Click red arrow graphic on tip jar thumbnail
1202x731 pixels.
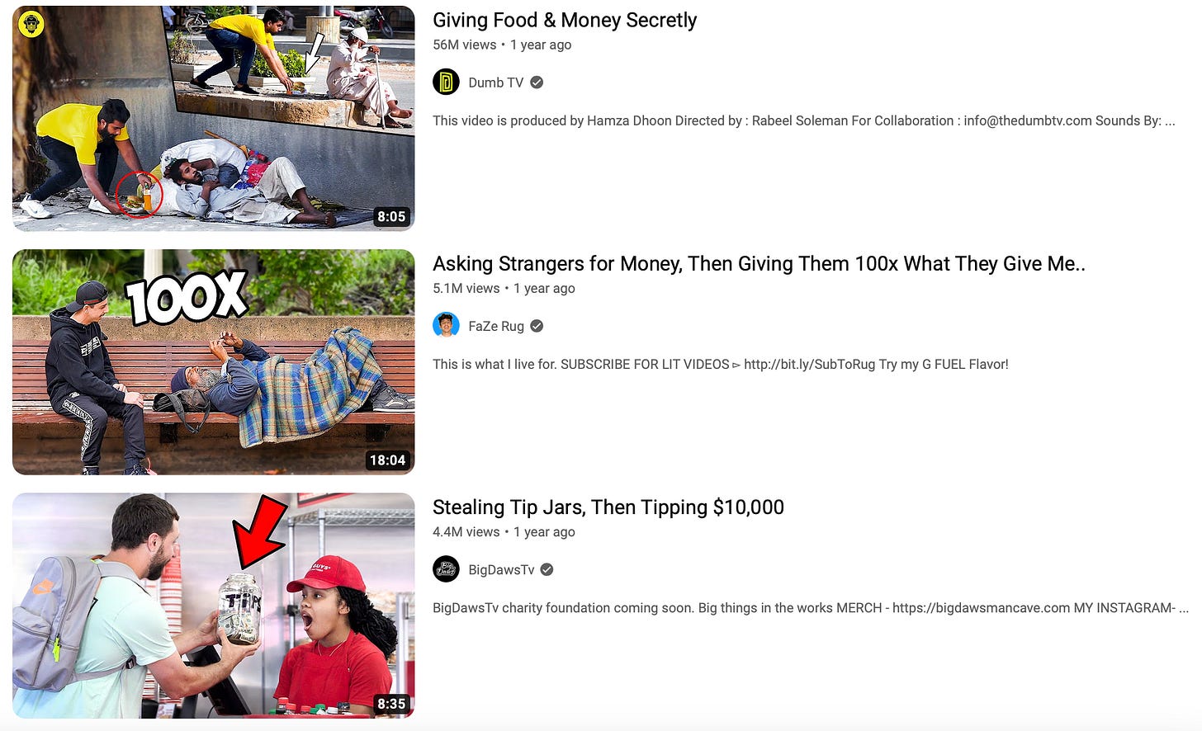click(x=259, y=531)
